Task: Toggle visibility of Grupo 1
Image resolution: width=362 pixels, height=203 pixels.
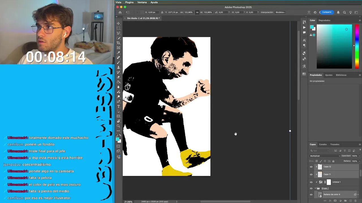Action: pyautogui.click(x=311, y=188)
